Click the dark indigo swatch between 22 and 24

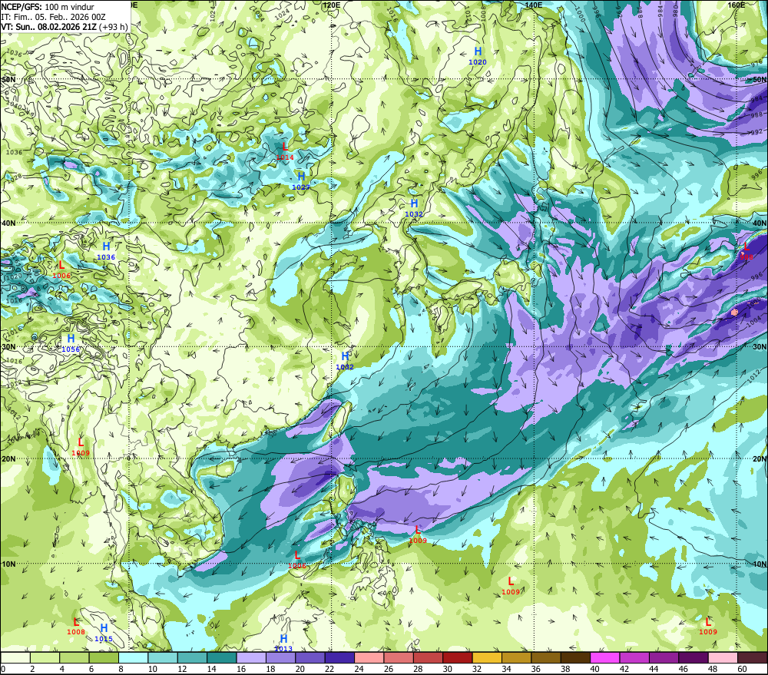pos(339,657)
